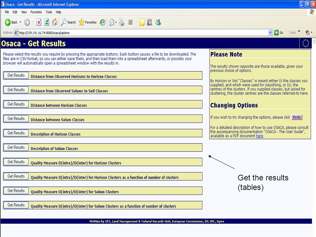Screen dimensions: 316x237
Task: Open the File menu
Action: coord(7,12)
